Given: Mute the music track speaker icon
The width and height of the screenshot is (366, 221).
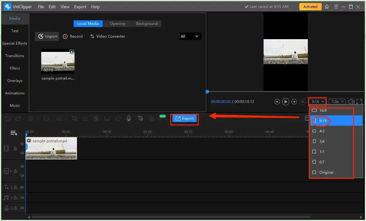Looking at the screenshot, I should [x=22, y=197].
